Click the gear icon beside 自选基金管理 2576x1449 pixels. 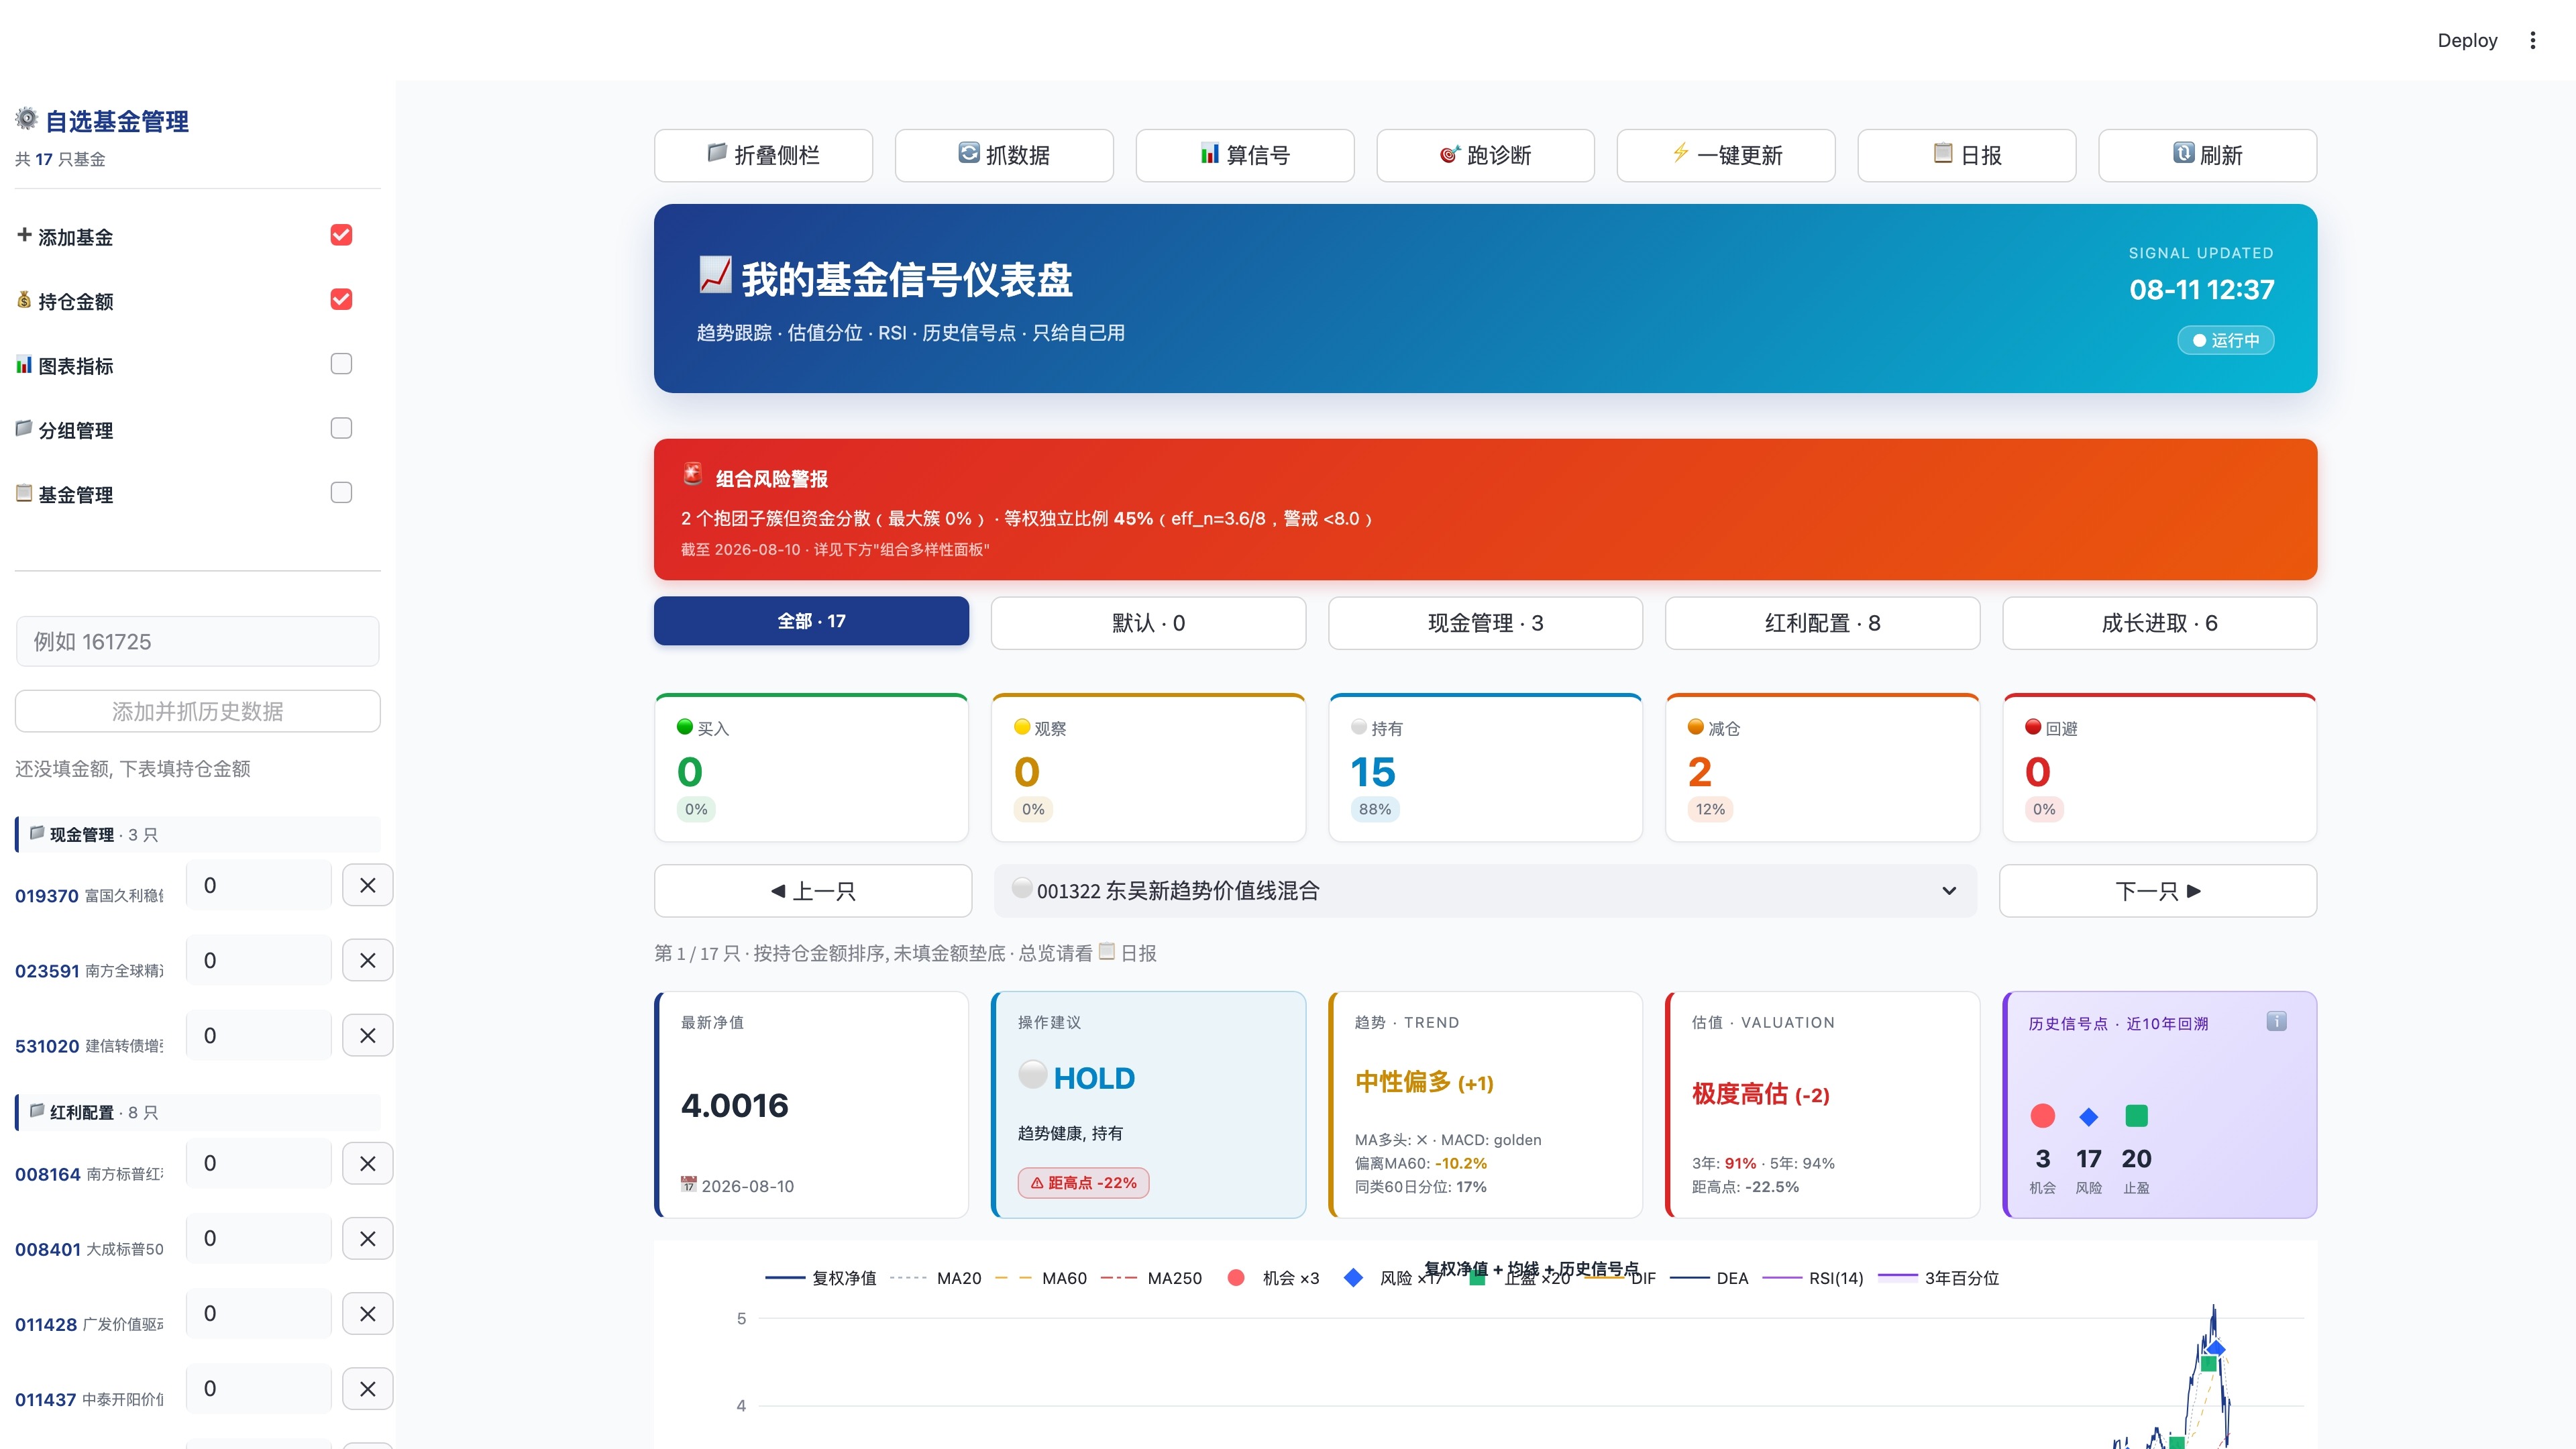click(26, 119)
